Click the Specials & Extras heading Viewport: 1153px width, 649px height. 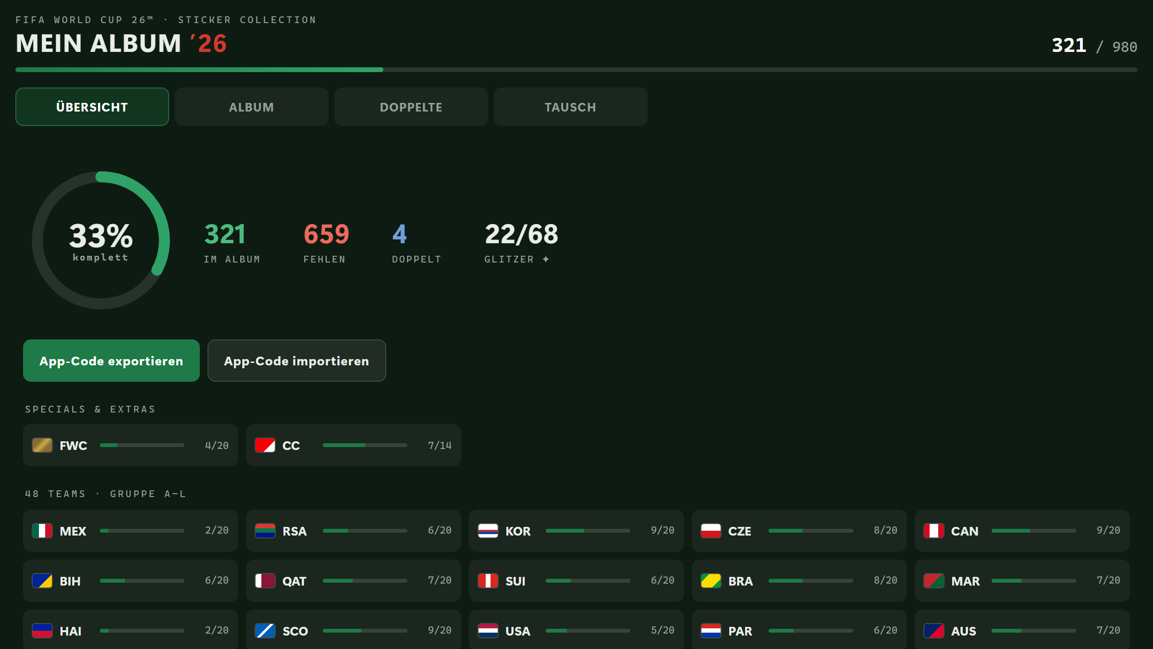click(x=90, y=409)
